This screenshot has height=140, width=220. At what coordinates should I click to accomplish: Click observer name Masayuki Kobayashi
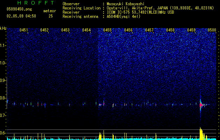pos(126,4)
